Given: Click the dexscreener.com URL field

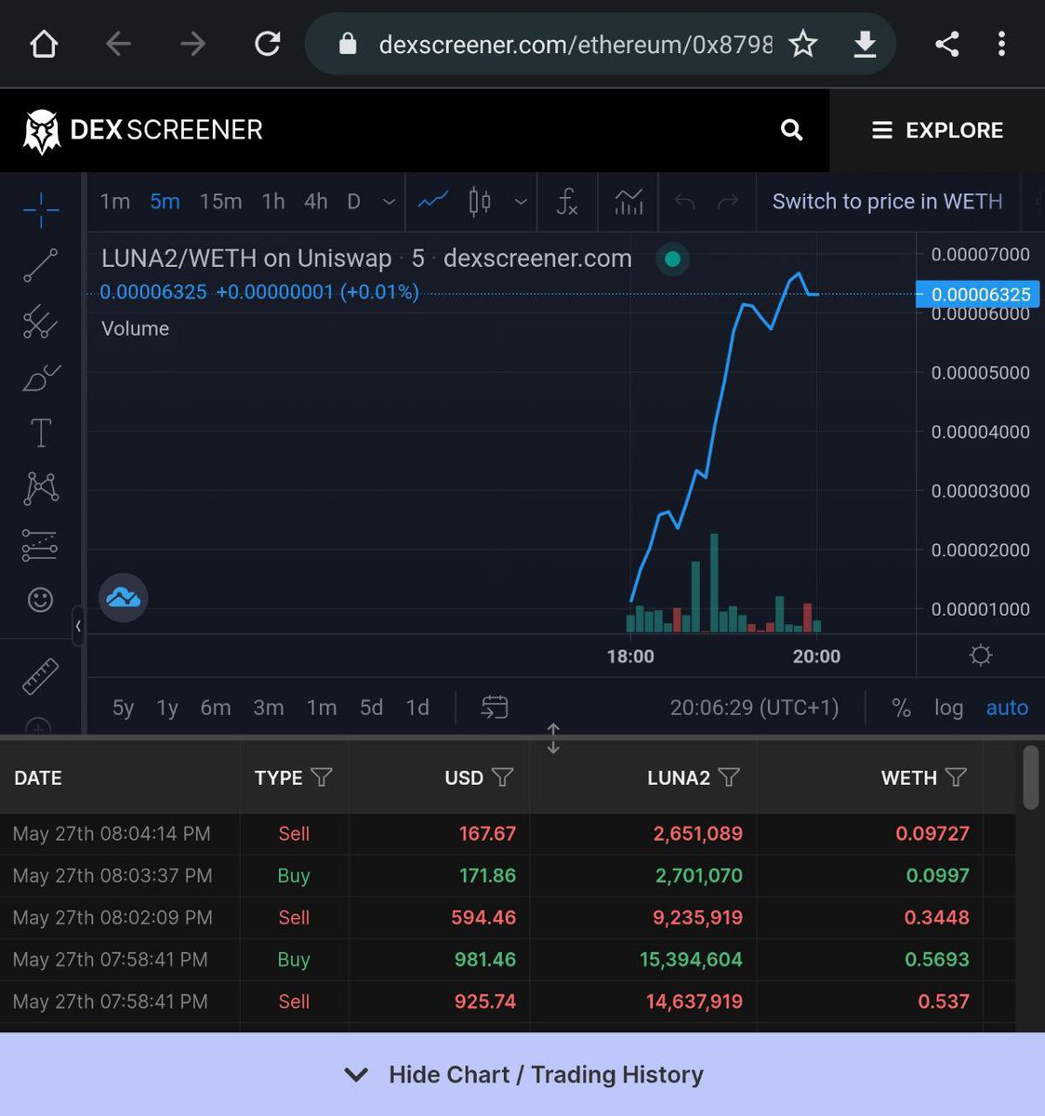Looking at the screenshot, I should pyautogui.click(x=575, y=44).
